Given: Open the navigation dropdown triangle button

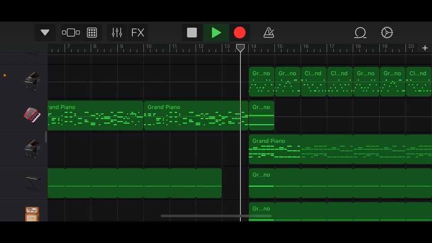Looking at the screenshot, I should (x=45, y=32).
